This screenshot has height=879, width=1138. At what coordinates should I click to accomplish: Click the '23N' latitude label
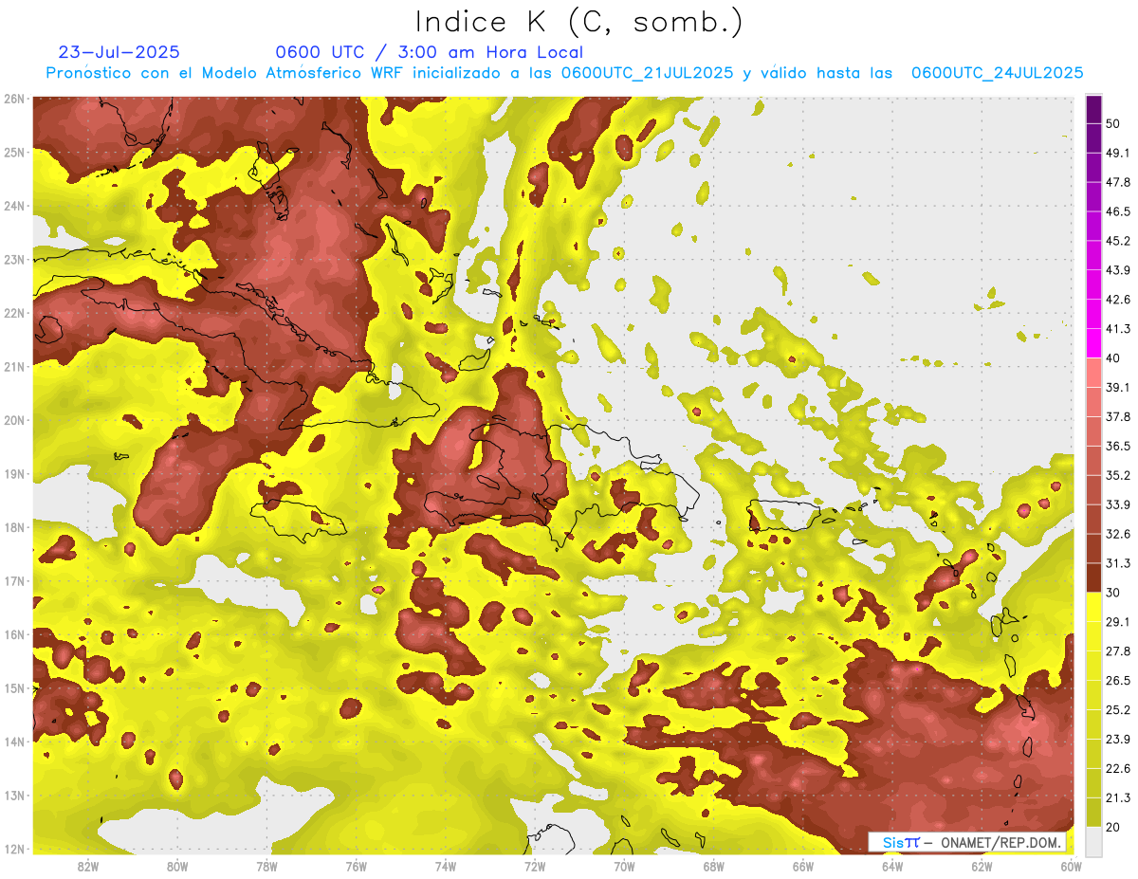pos(14,259)
